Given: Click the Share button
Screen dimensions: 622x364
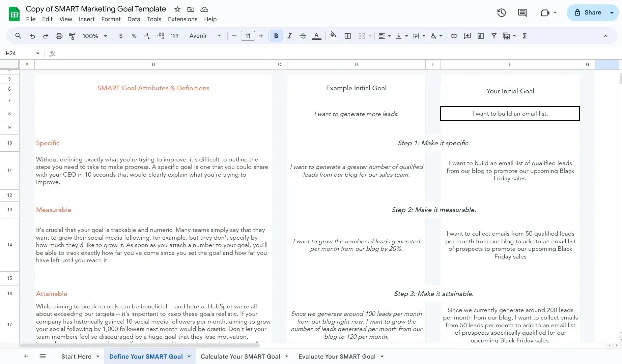Looking at the screenshot, I should click(588, 13).
